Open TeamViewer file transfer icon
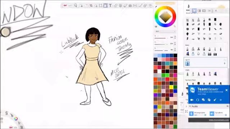 point(209,100)
